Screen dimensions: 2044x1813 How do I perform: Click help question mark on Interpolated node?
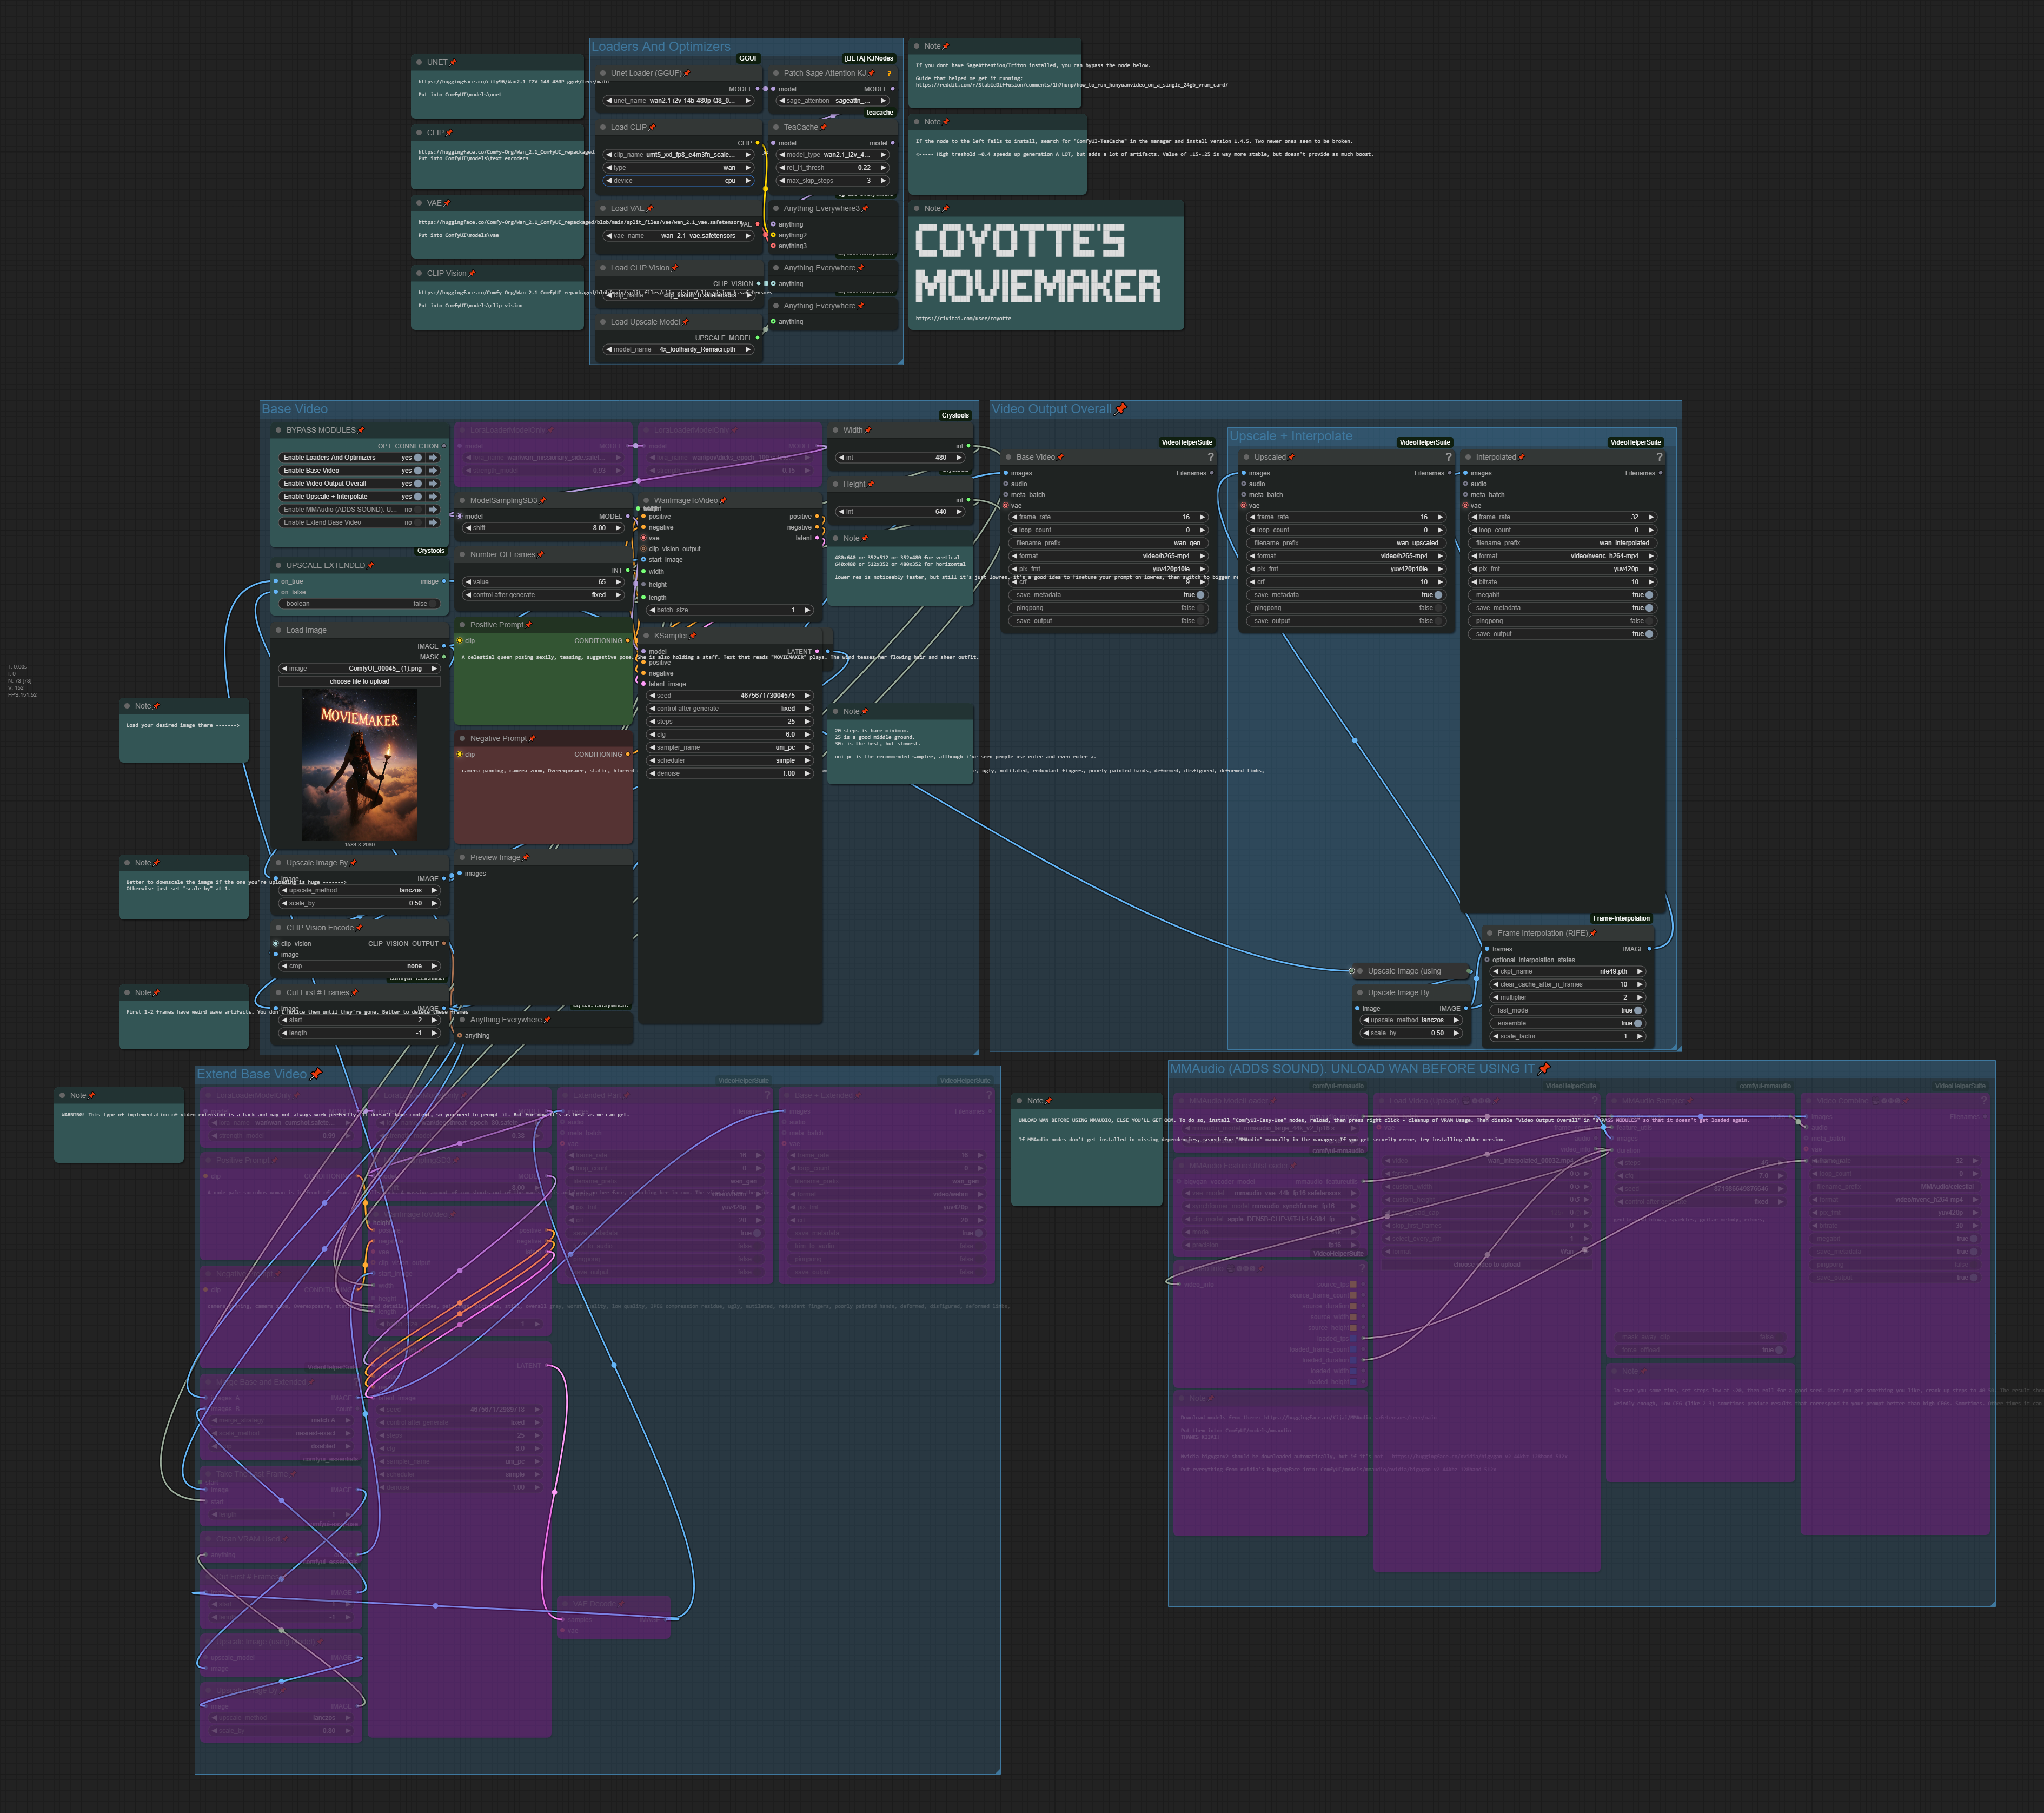pos(1659,457)
